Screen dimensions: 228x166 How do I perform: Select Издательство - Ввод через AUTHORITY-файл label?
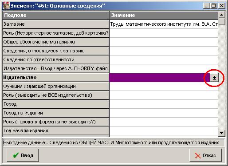coord(56,68)
